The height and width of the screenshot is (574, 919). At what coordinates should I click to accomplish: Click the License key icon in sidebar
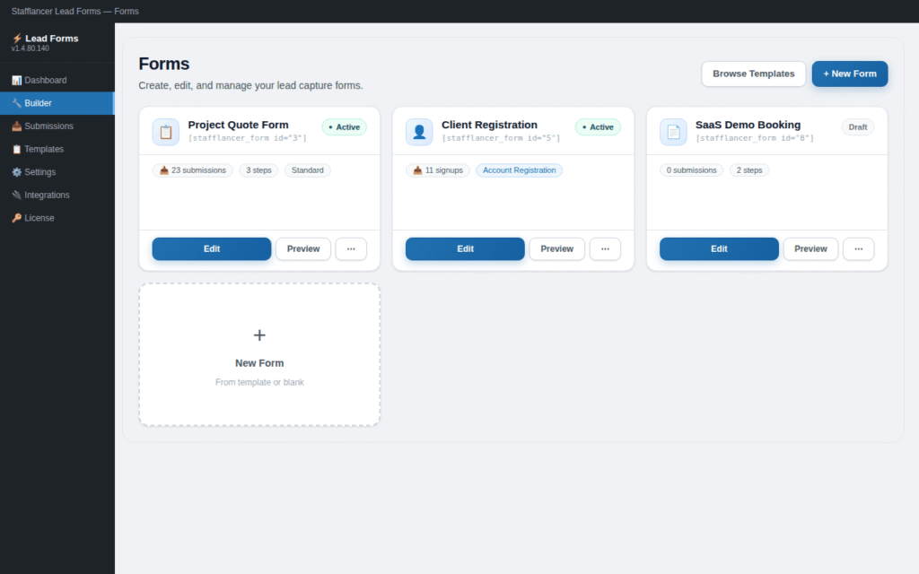coord(16,218)
